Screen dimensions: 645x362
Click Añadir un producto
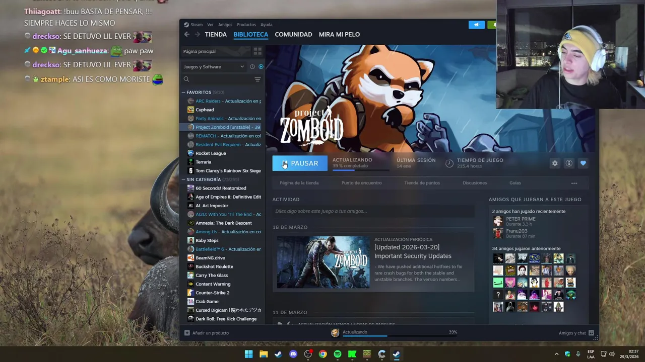click(207, 333)
